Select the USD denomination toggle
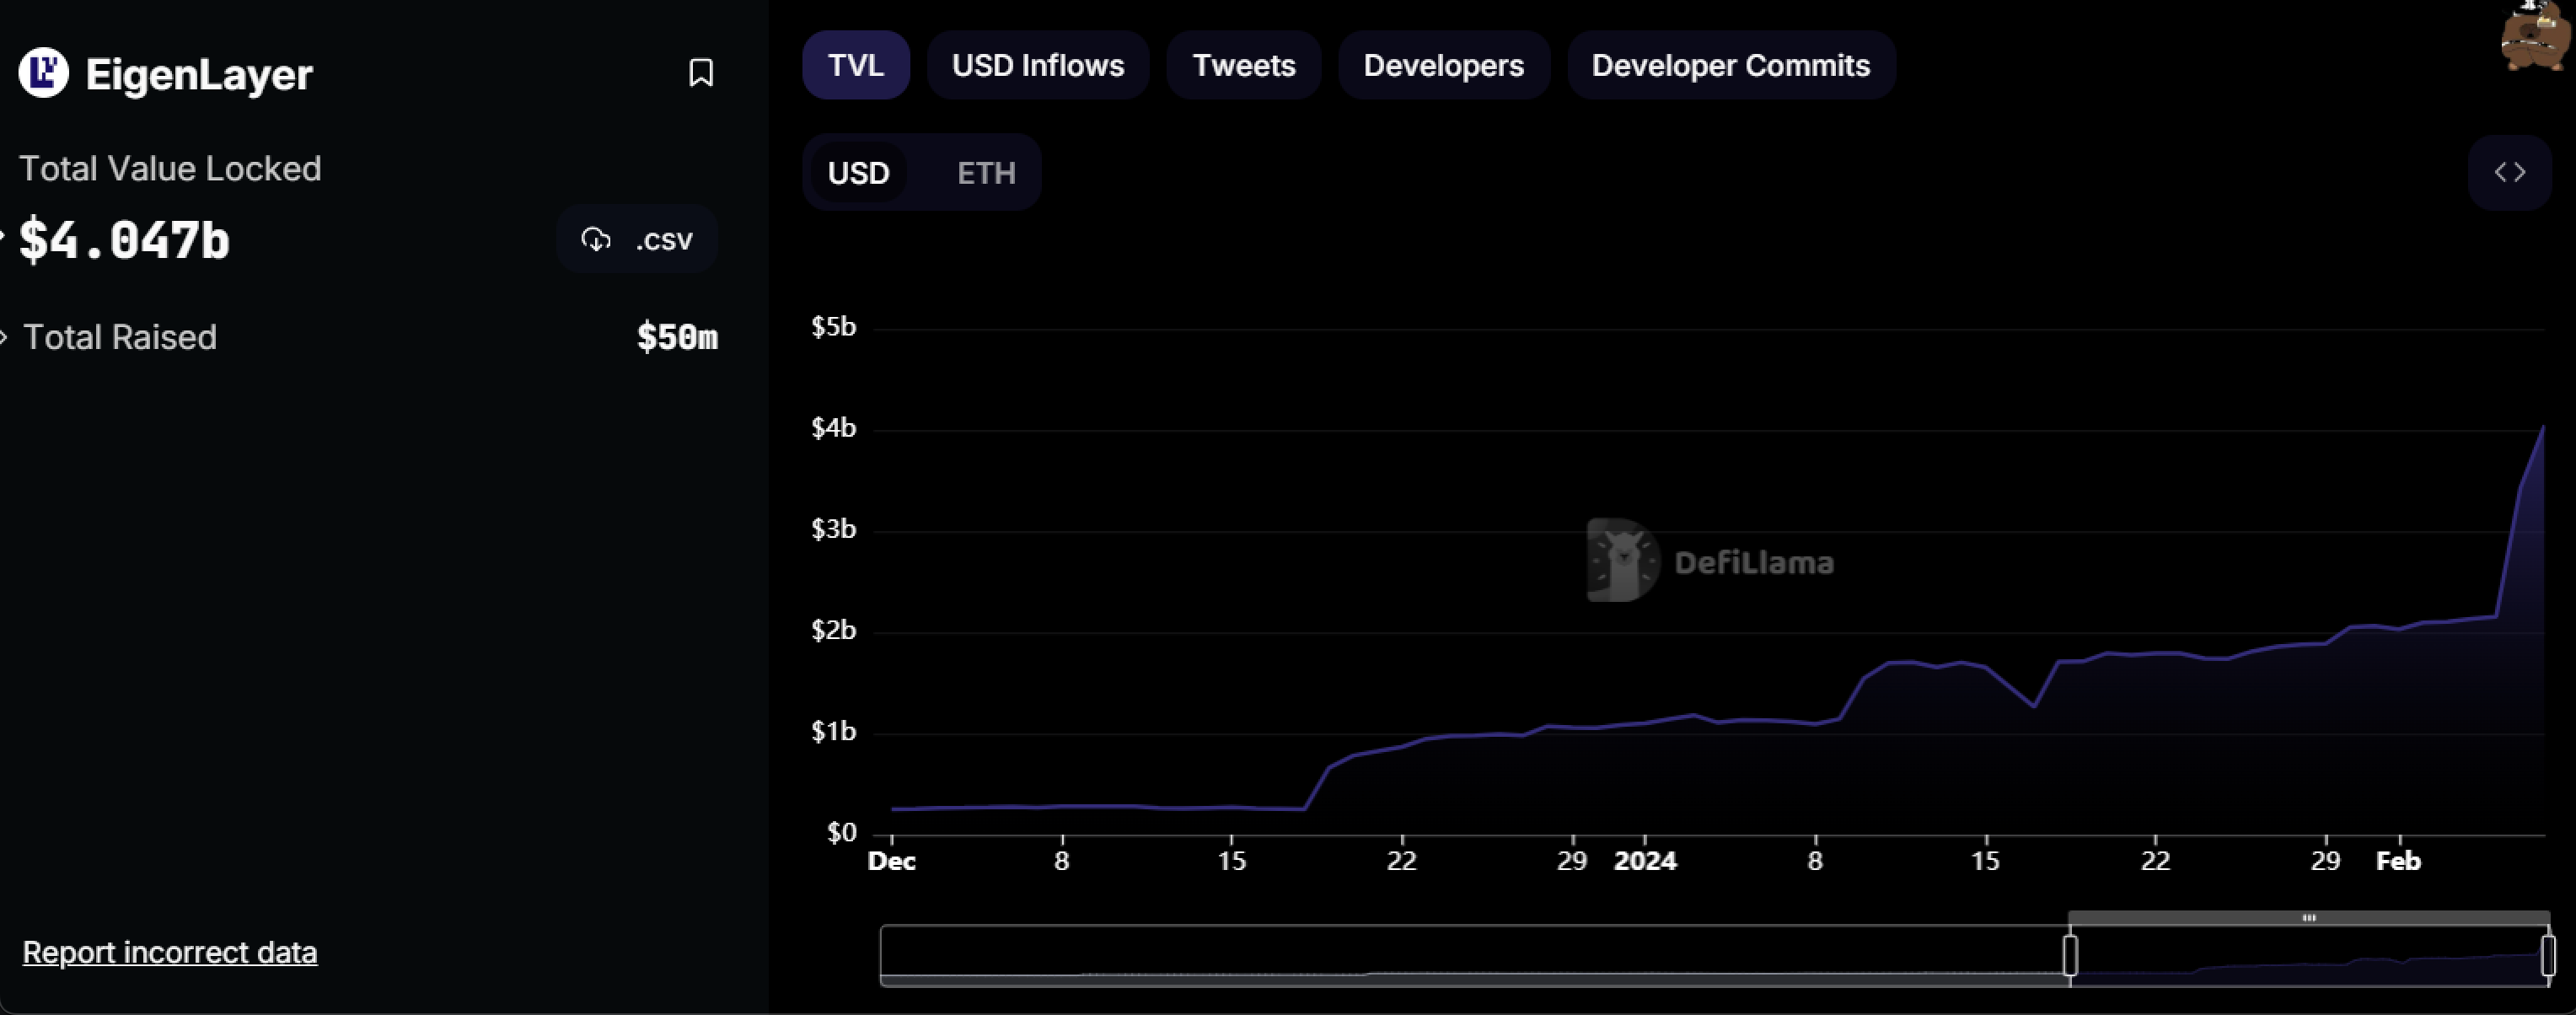This screenshot has height=1015, width=2576. 858,173
